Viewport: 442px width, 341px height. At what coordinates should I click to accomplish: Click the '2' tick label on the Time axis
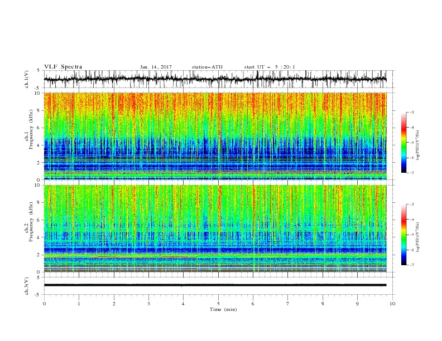(114, 304)
